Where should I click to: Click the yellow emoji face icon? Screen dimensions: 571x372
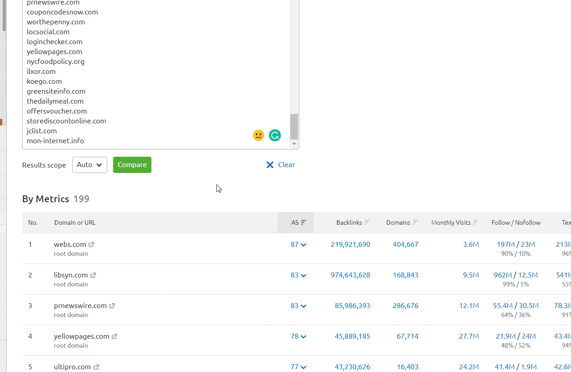point(258,135)
